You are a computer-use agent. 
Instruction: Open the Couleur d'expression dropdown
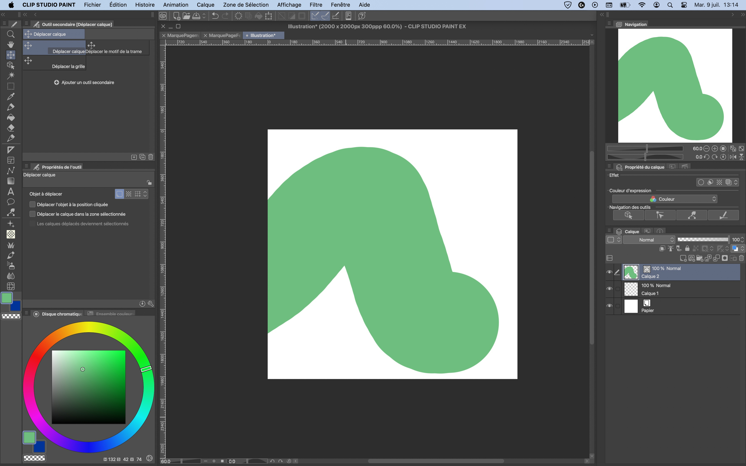pyautogui.click(x=664, y=199)
